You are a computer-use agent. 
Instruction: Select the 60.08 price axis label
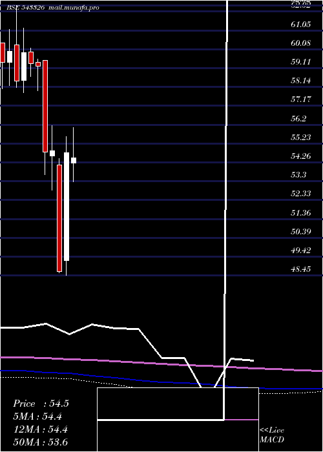(301, 43)
